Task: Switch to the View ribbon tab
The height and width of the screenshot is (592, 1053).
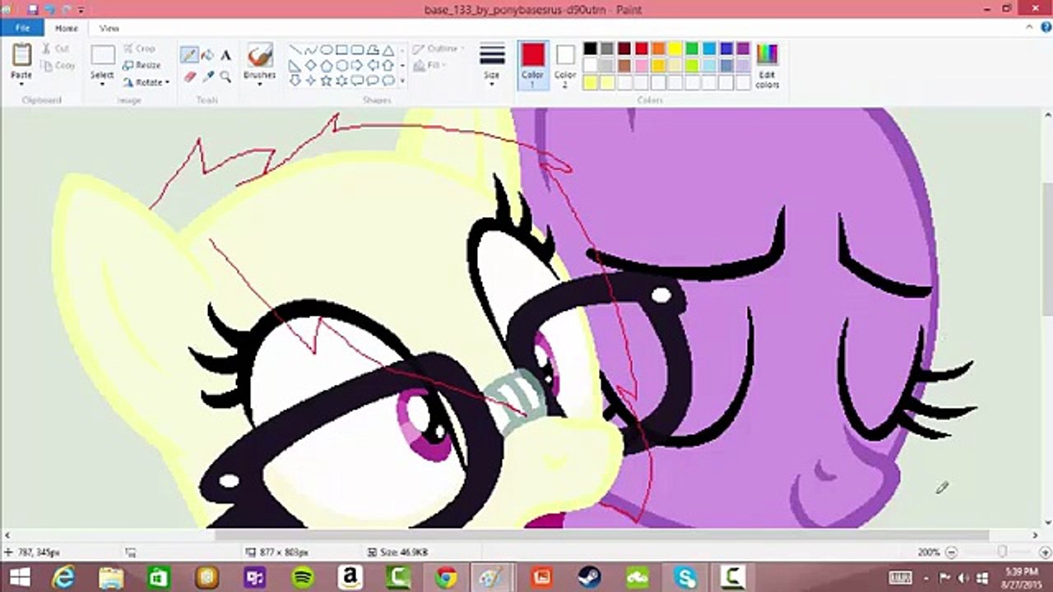Action: pyautogui.click(x=109, y=28)
